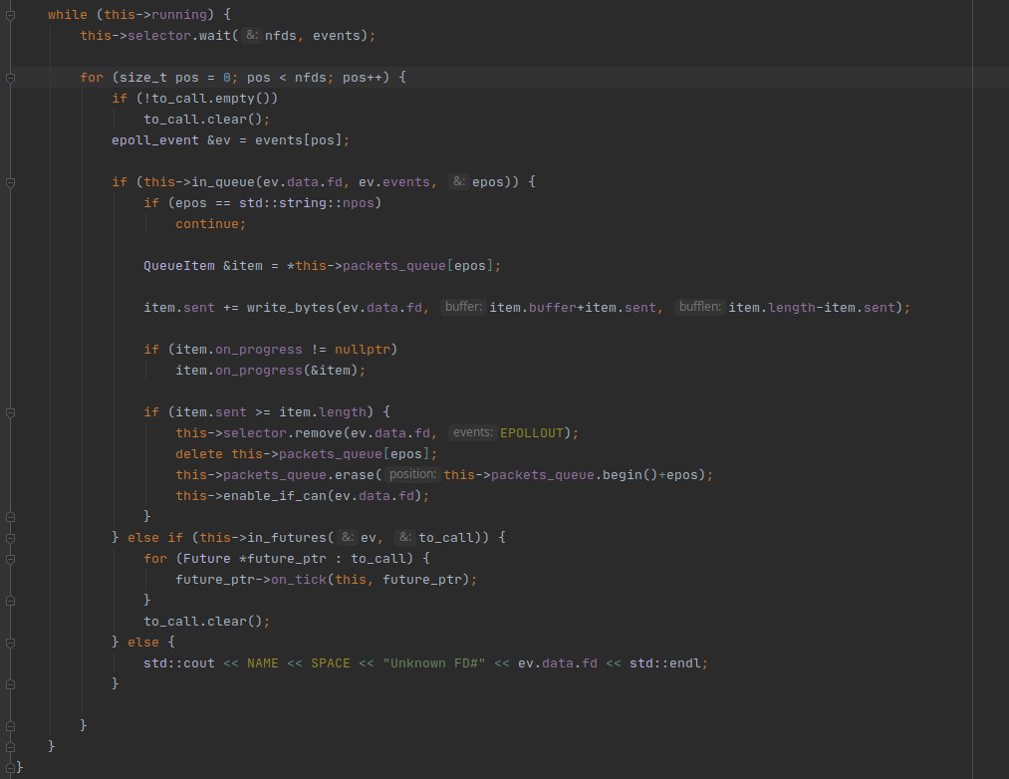Click std::cout in the else block
This screenshot has height=779, width=1009.
click(179, 663)
